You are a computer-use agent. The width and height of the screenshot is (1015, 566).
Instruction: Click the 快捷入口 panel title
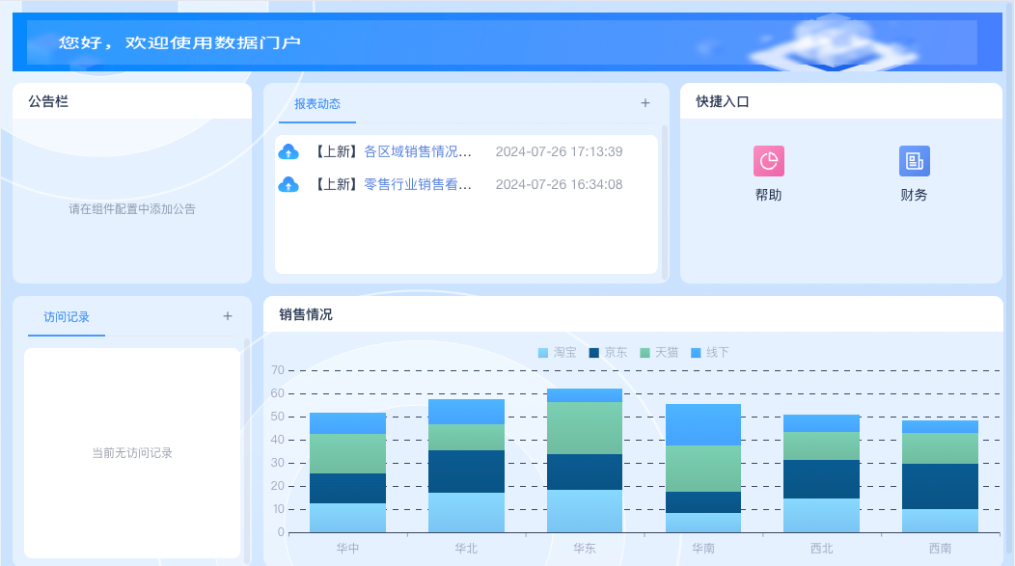(x=723, y=101)
